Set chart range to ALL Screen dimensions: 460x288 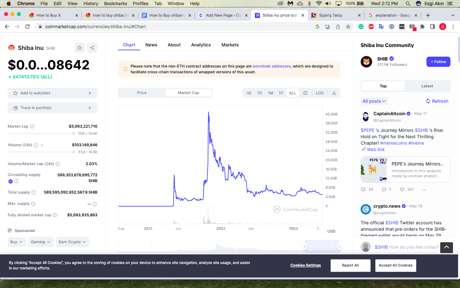tap(293, 93)
